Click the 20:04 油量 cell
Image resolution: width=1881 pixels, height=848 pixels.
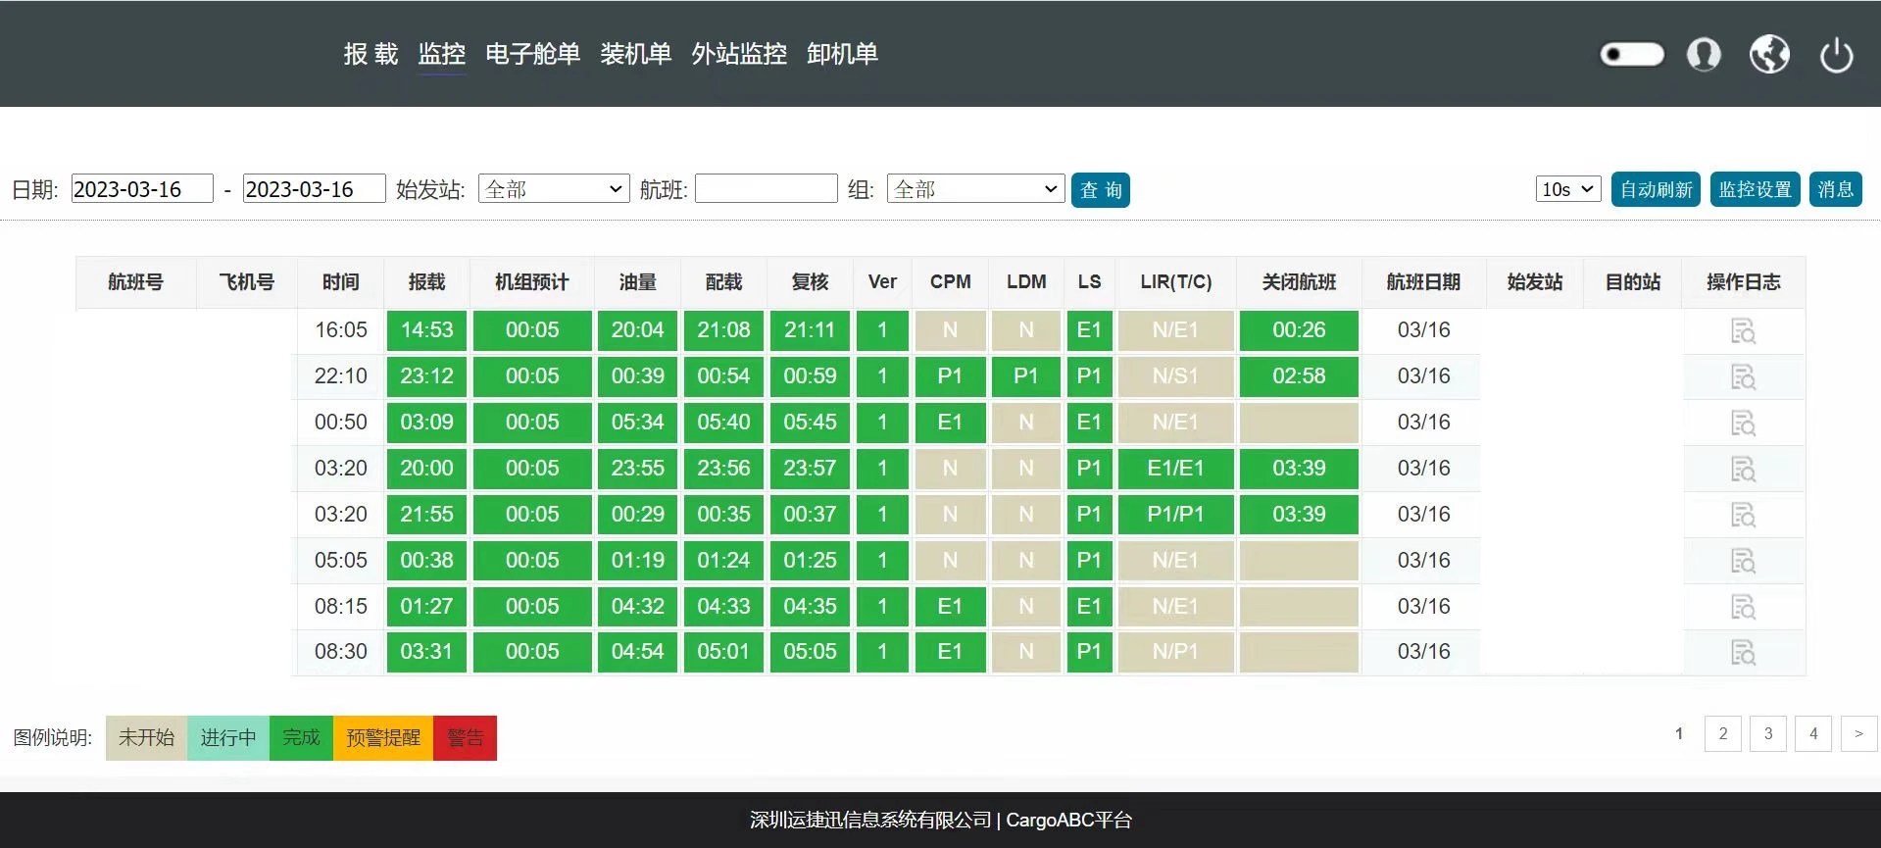[x=637, y=330]
